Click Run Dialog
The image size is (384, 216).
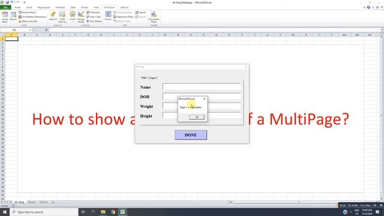coord(94,22)
